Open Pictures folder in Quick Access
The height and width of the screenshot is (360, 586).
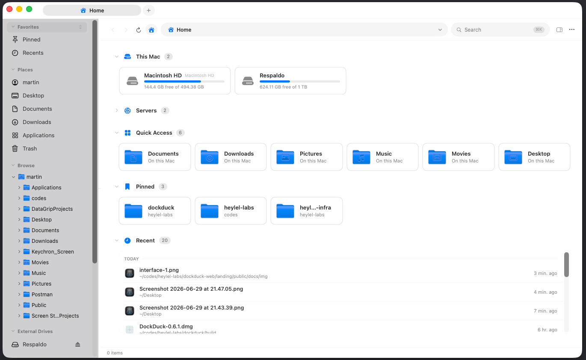[307, 157]
